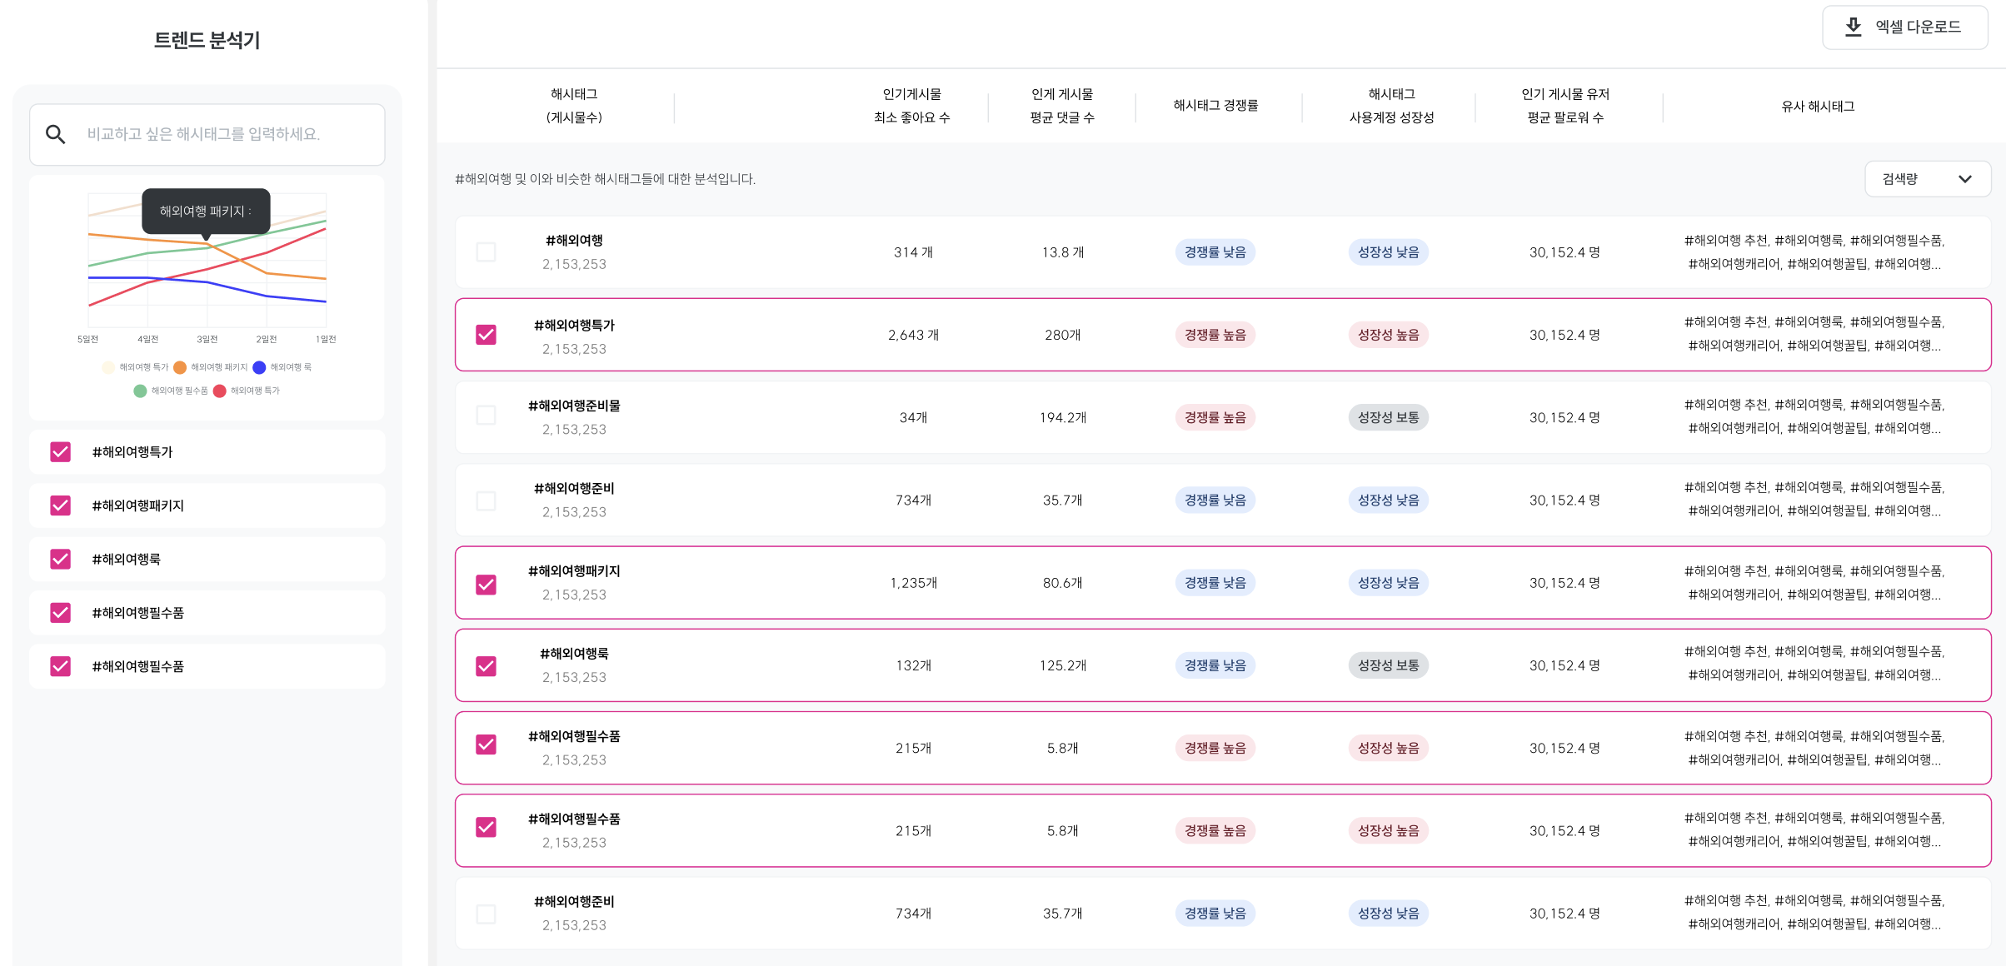The width and height of the screenshot is (2006, 966).
Task: Click the 2,643 개 likes value
Action: pyautogui.click(x=913, y=335)
